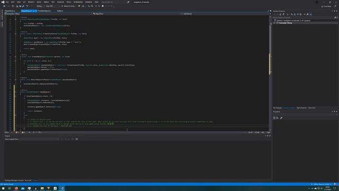Switch to Package Manager Console tab

tap(14, 180)
